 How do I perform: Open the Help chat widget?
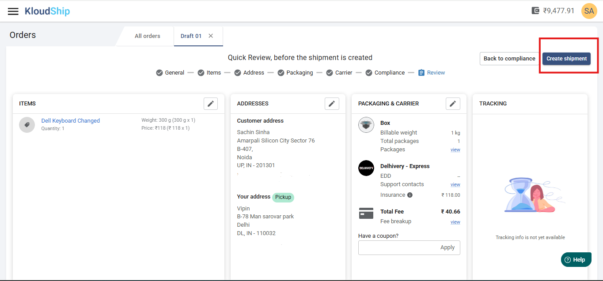(576, 260)
